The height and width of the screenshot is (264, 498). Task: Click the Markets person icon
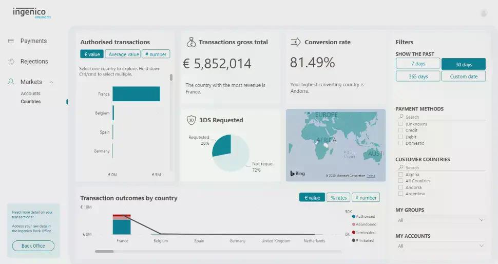point(11,82)
